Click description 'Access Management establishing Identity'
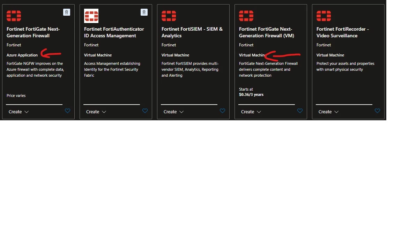402x251 pixels. 112,69
